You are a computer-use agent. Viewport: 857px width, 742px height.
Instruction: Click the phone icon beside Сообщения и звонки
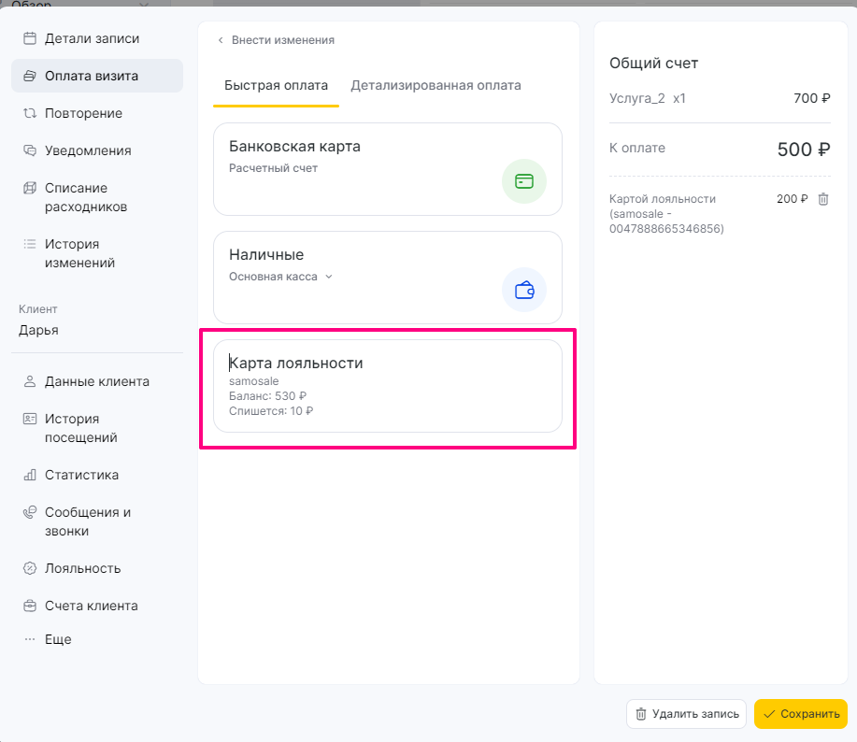point(30,512)
